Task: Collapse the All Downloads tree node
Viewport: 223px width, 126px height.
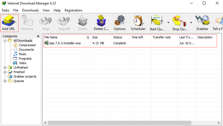Action: 5,41
